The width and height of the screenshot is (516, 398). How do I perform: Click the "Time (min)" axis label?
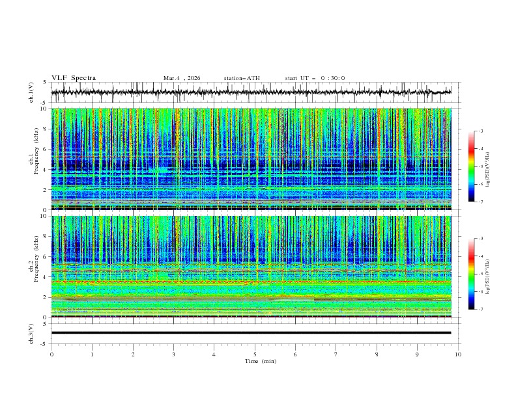(x=261, y=361)
